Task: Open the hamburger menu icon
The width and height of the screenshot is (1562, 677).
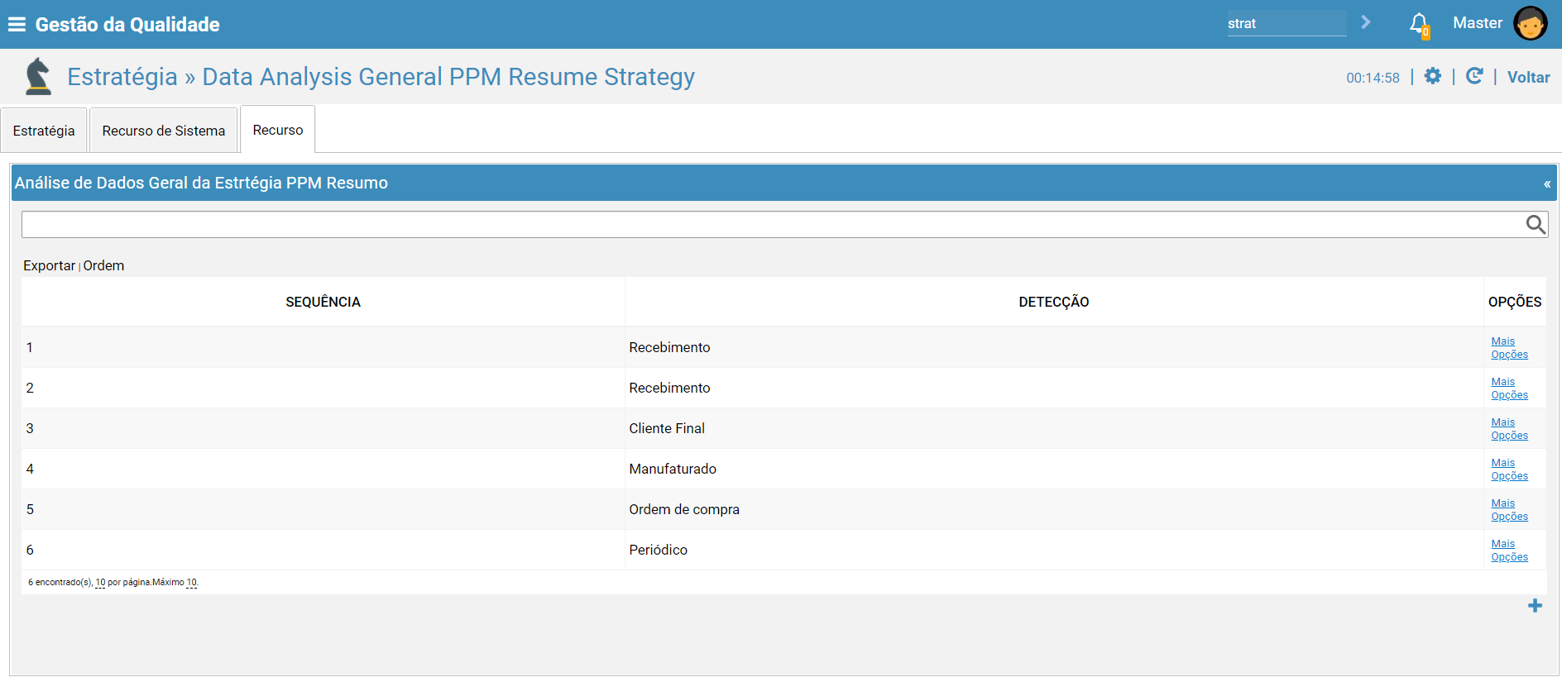Action: 17,25
